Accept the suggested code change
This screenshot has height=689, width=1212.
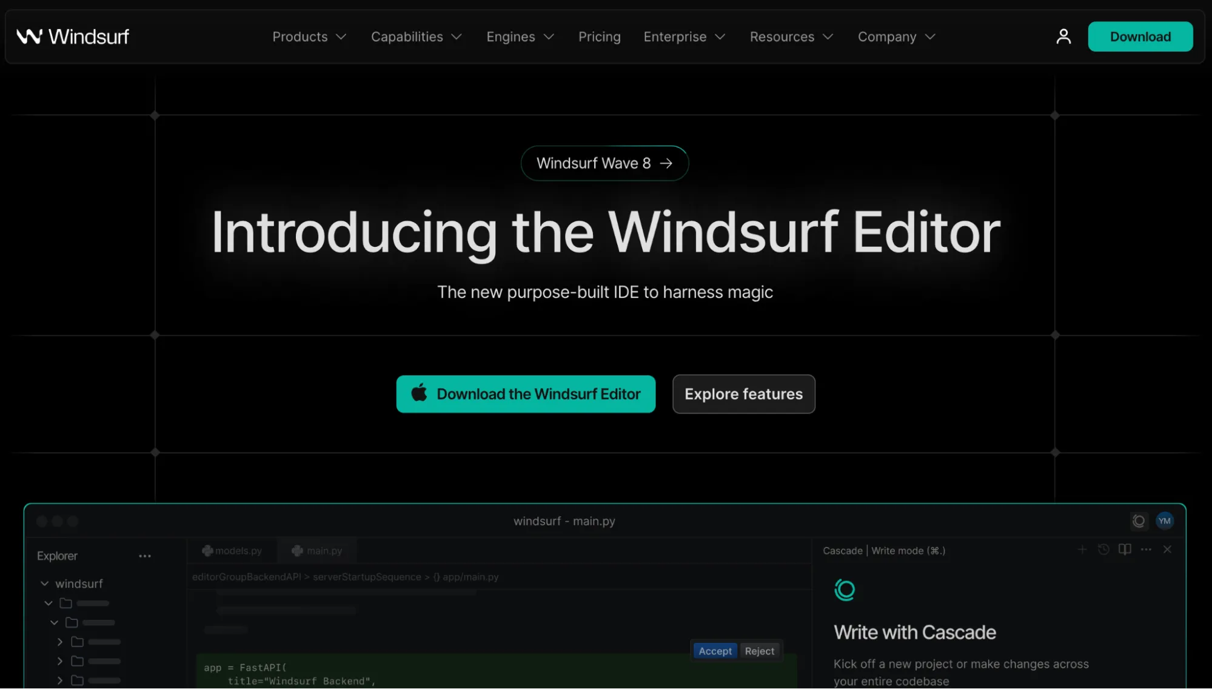(715, 651)
